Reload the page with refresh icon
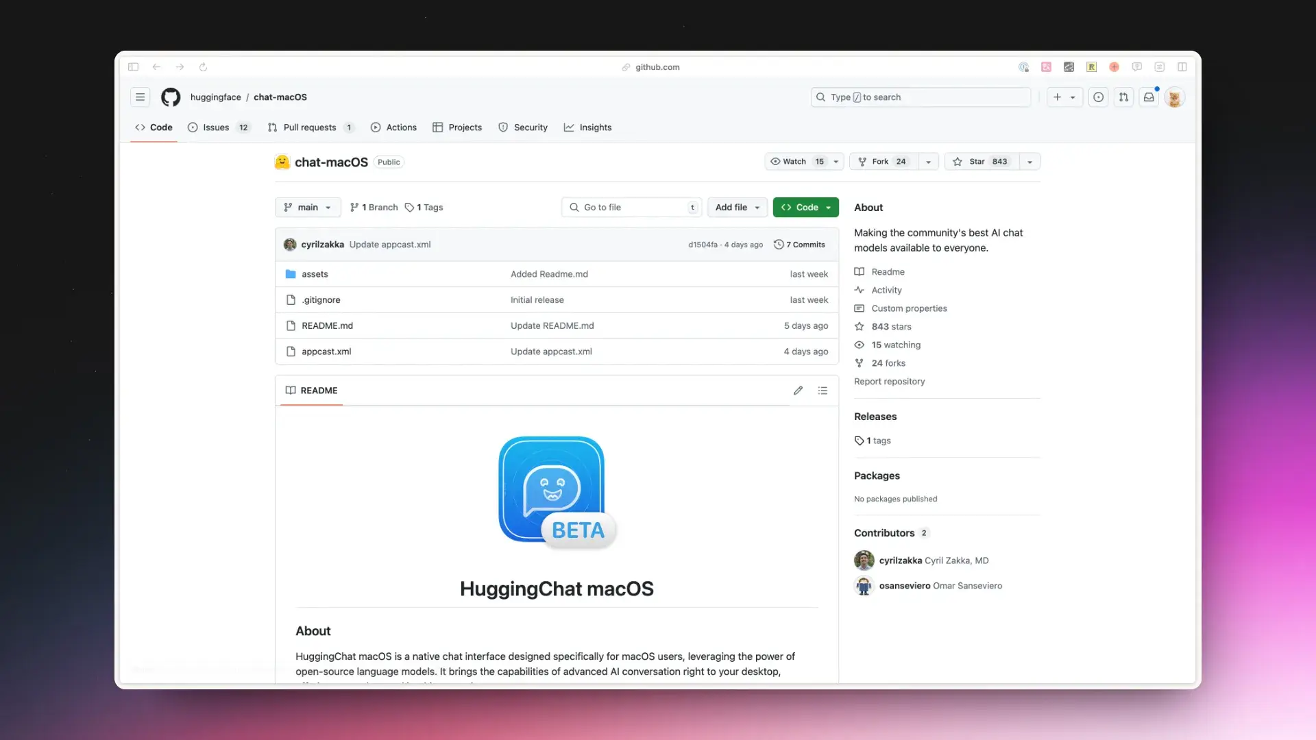1316x740 pixels. pyautogui.click(x=203, y=67)
